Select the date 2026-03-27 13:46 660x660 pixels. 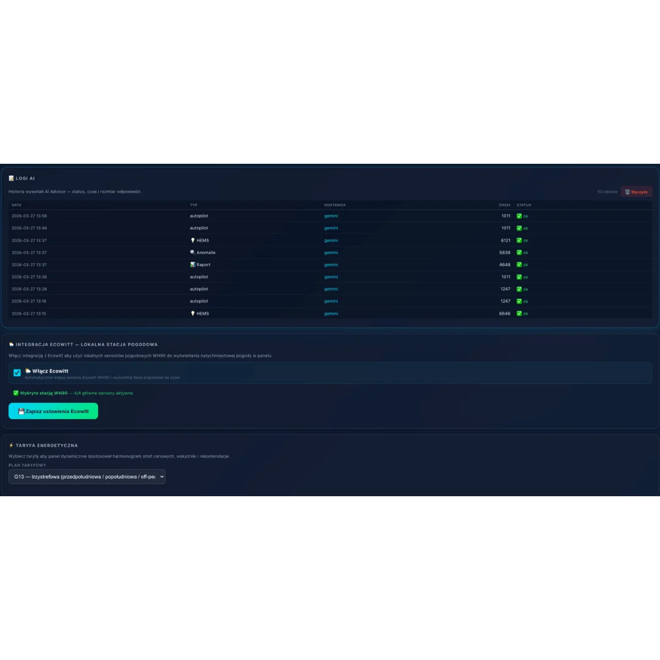29,228
